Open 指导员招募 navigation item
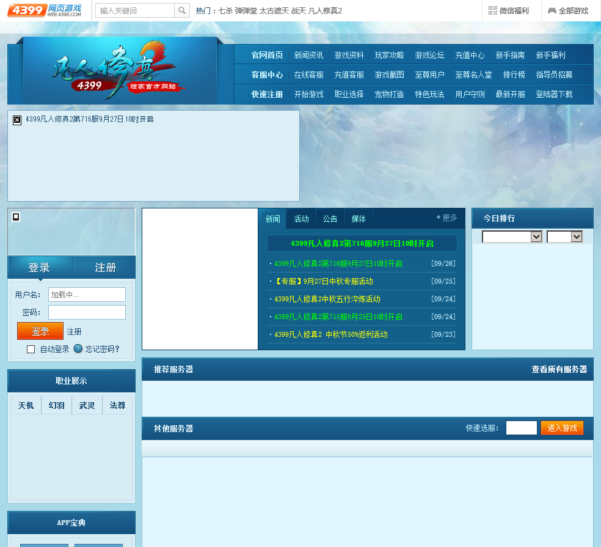This screenshot has width=601, height=547. (x=554, y=75)
